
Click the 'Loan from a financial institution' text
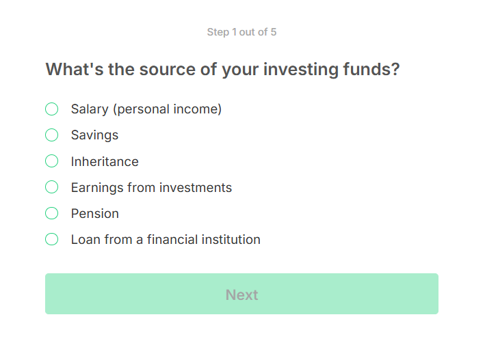click(x=166, y=240)
